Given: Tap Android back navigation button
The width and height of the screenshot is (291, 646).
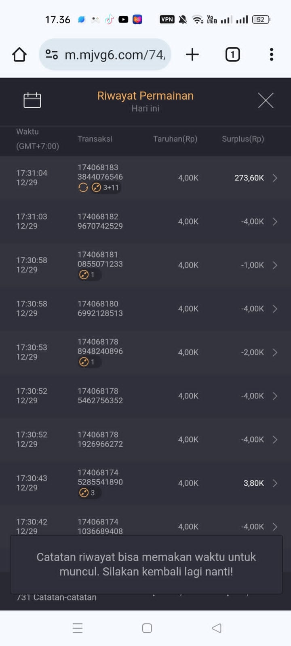Looking at the screenshot, I should (x=217, y=628).
